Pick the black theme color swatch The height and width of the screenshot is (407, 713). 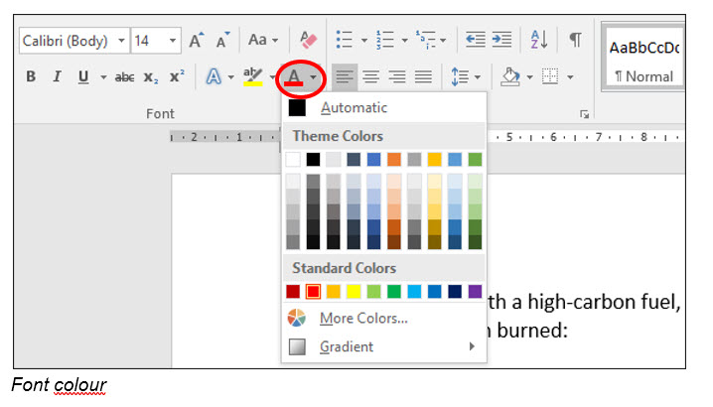pyautogui.click(x=313, y=160)
